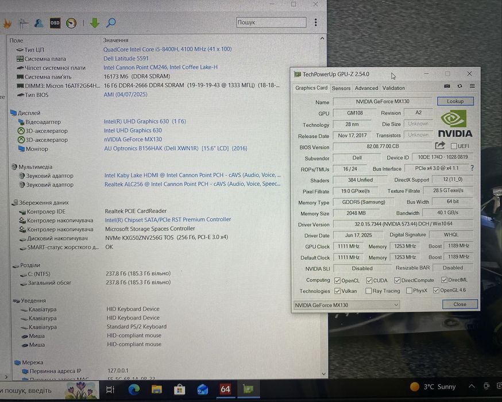Open the three-dot menu beside the Пошук field

[x=316, y=22]
